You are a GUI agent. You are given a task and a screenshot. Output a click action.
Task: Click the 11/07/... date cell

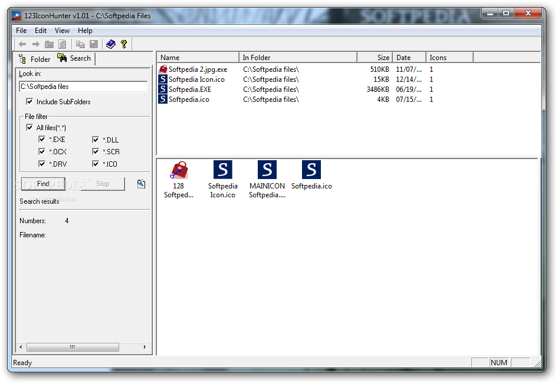409,69
